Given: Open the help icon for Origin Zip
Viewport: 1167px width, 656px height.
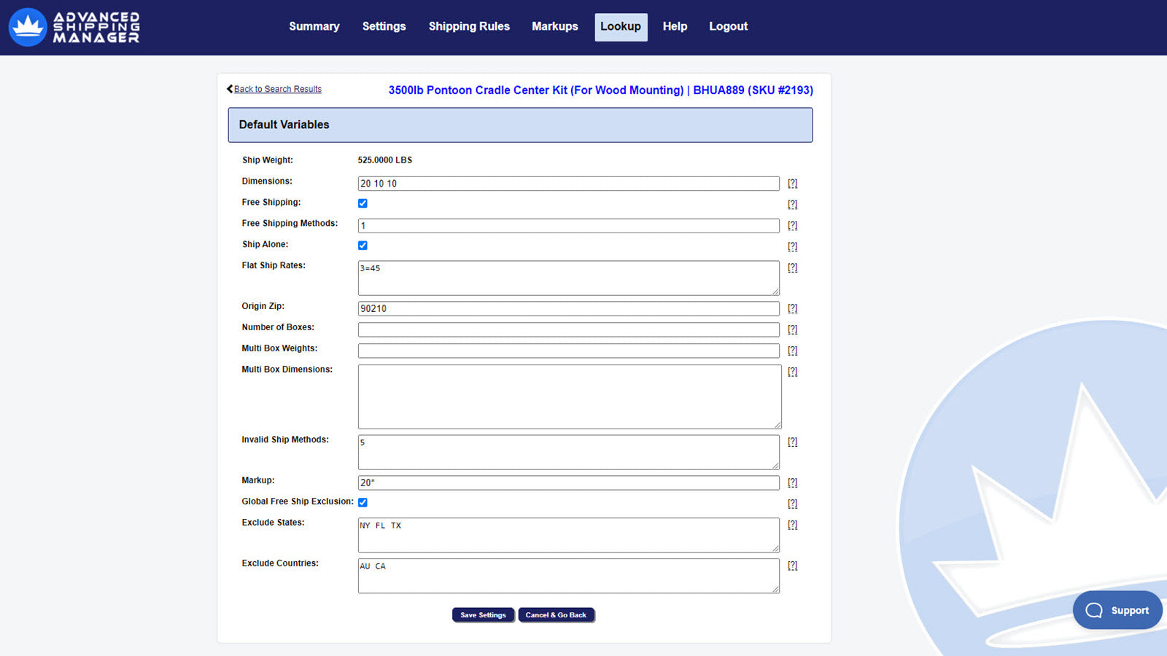Looking at the screenshot, I should pyautogui.click(x=792, y=308).
